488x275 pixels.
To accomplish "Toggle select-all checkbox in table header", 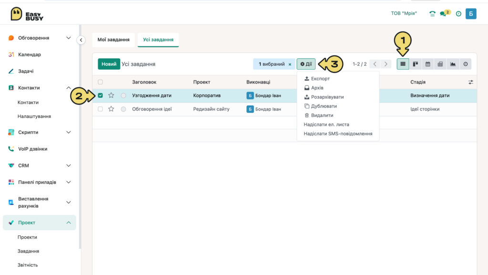I will pos(100,82).
